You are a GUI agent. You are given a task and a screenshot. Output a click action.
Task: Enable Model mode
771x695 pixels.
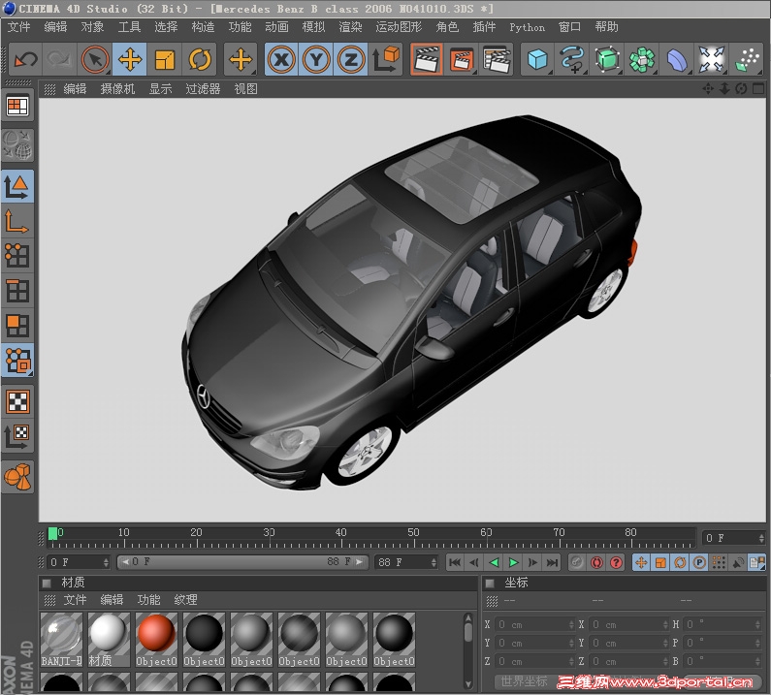(17, 187)
